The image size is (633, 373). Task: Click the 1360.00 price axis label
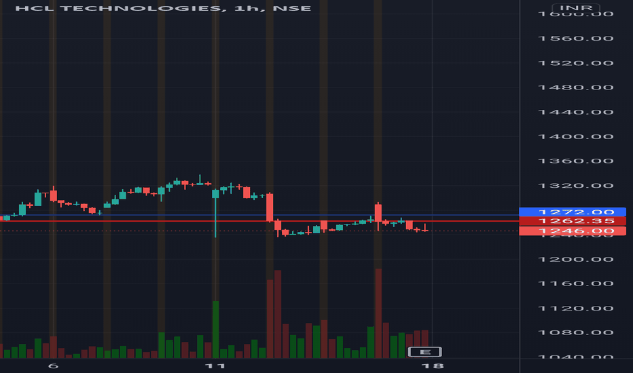(x=576, y=161)
